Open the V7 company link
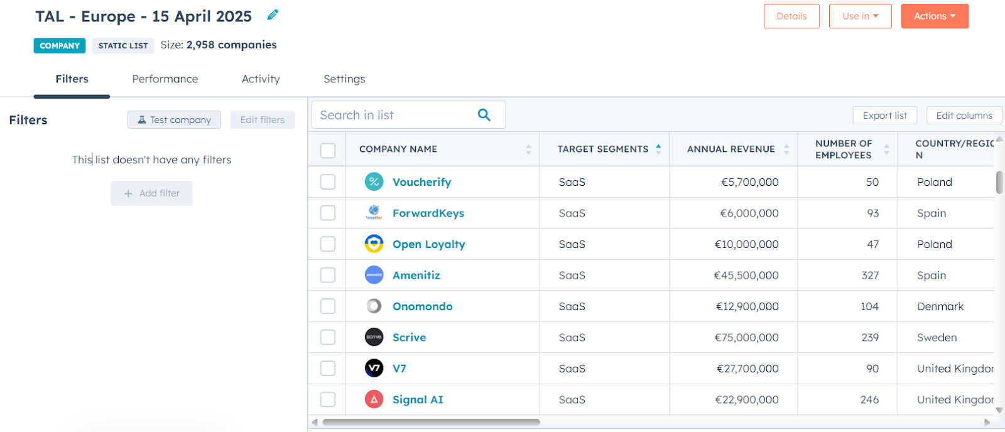Image resolution: width=1005 pixels, height=432 pixels. click(x=399, y=369)
